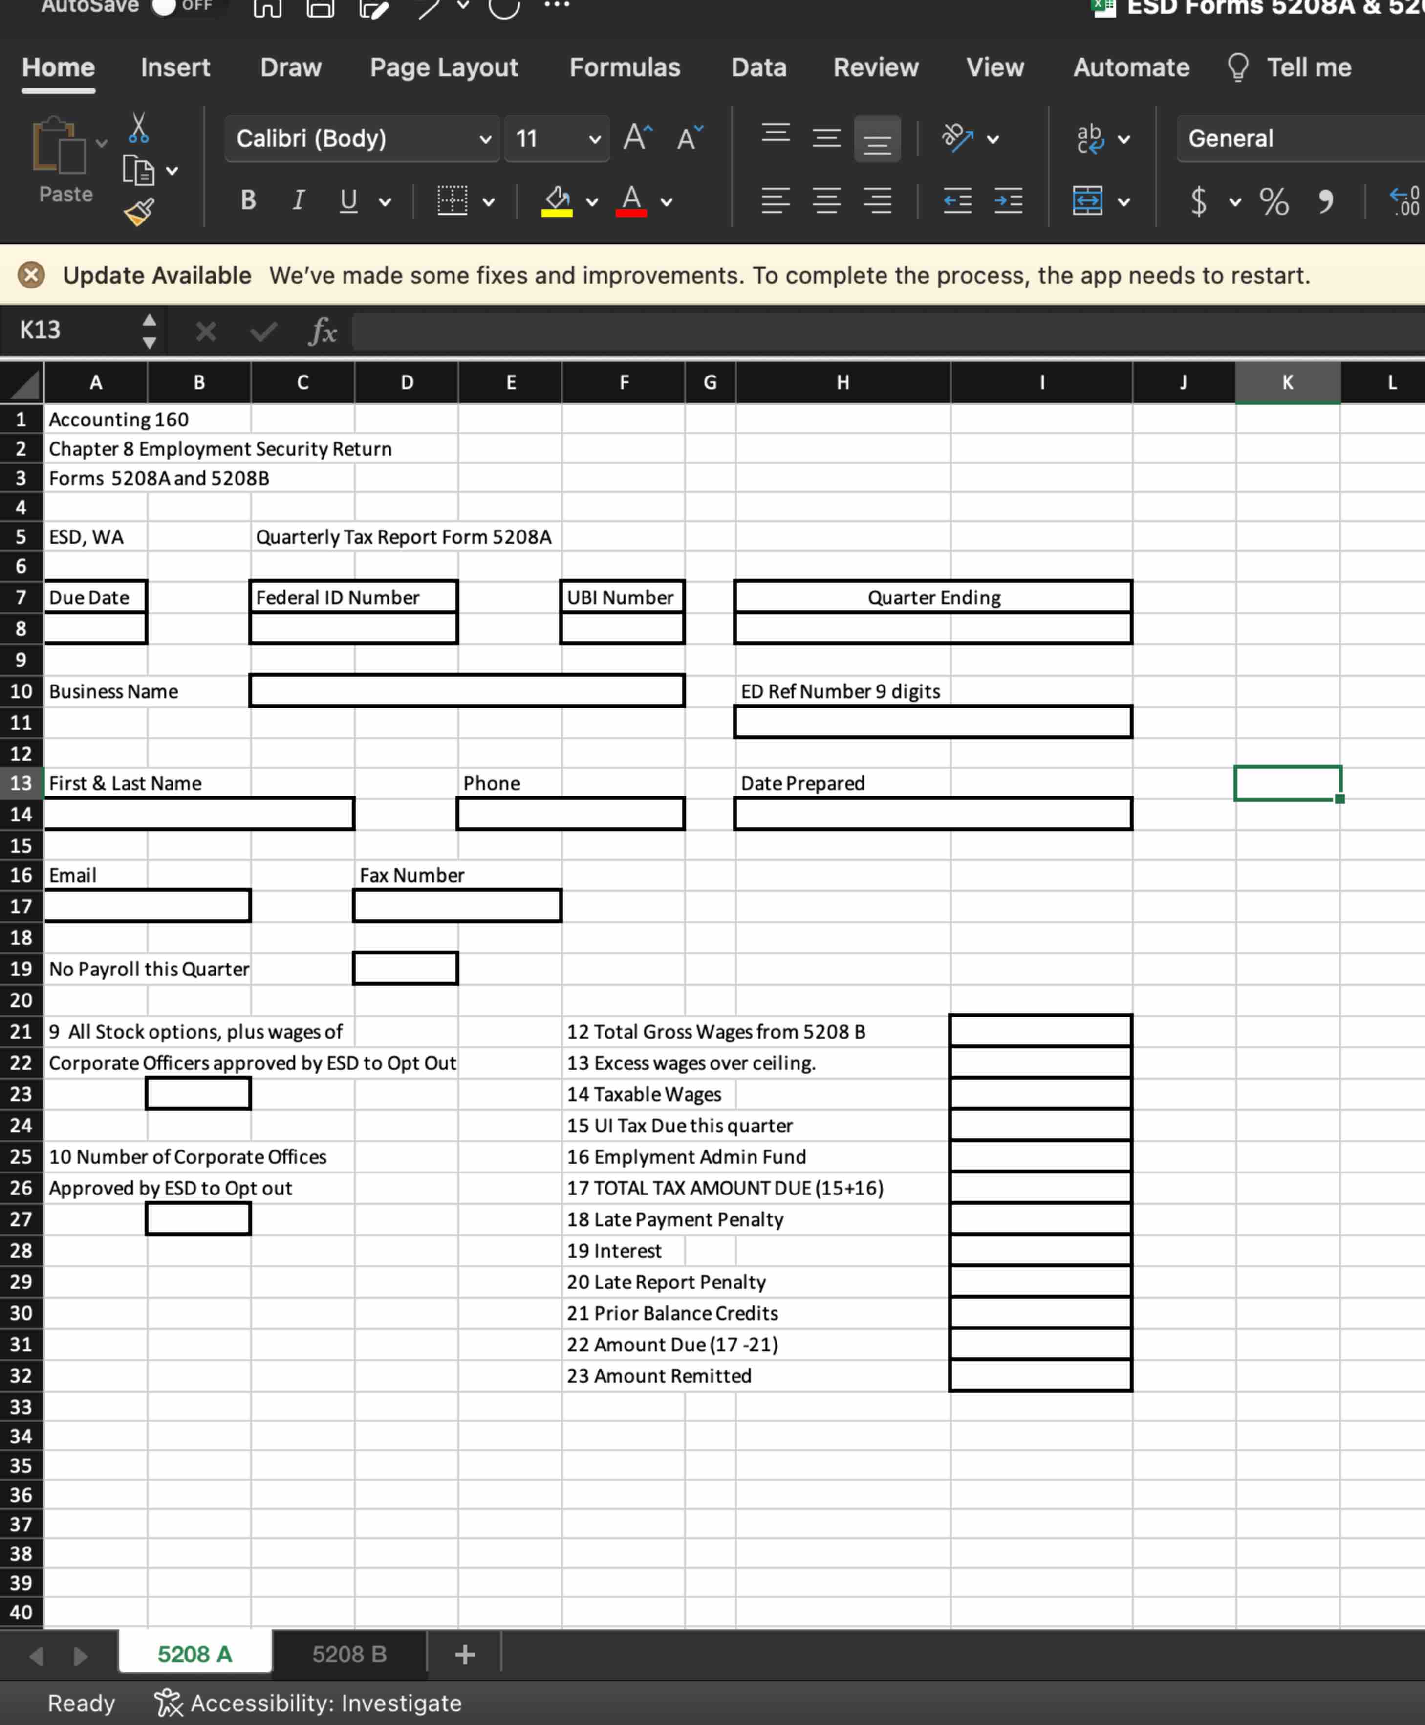Open the Calibri font name dropdown
Viewport: 1425px width, 1725px height.
pyautogui.click(x=485, y=139)
